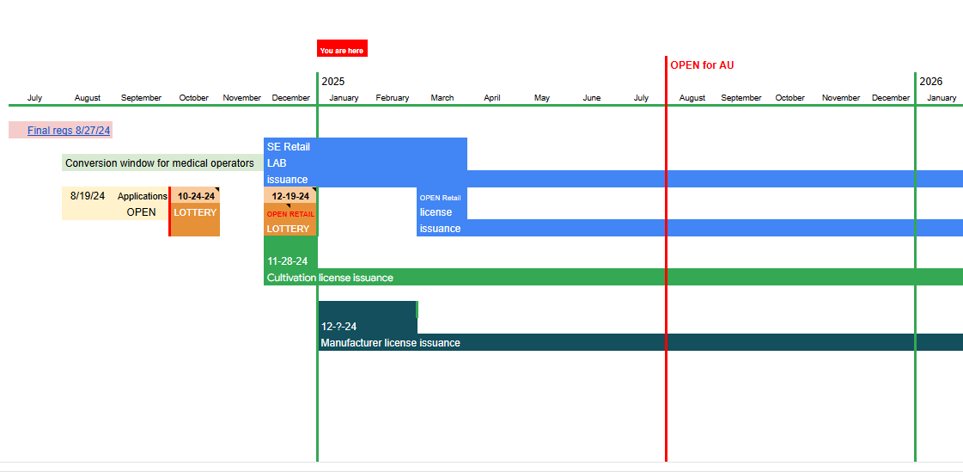Image resolution: width=963 pixels, height=472 pixels.
Task: Click the red You are here marker
Action: [342, 48]
